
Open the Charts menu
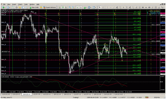tap(20, 4)
